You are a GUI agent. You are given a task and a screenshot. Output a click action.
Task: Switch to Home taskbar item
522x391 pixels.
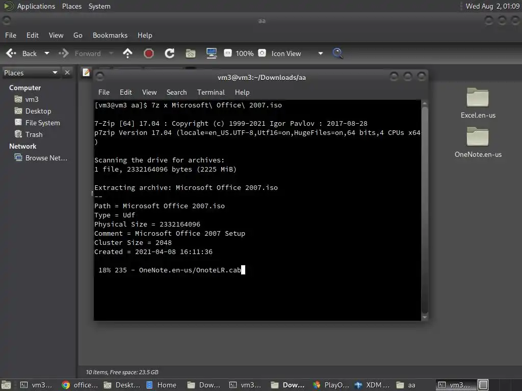click(x=162, y=385)
